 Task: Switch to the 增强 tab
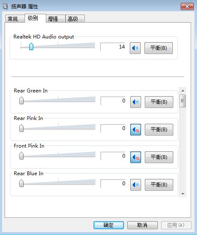[x=56, y=19]
